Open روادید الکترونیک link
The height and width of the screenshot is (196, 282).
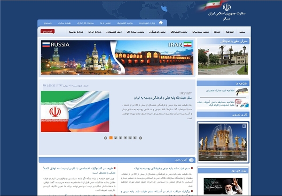(125, 23)
